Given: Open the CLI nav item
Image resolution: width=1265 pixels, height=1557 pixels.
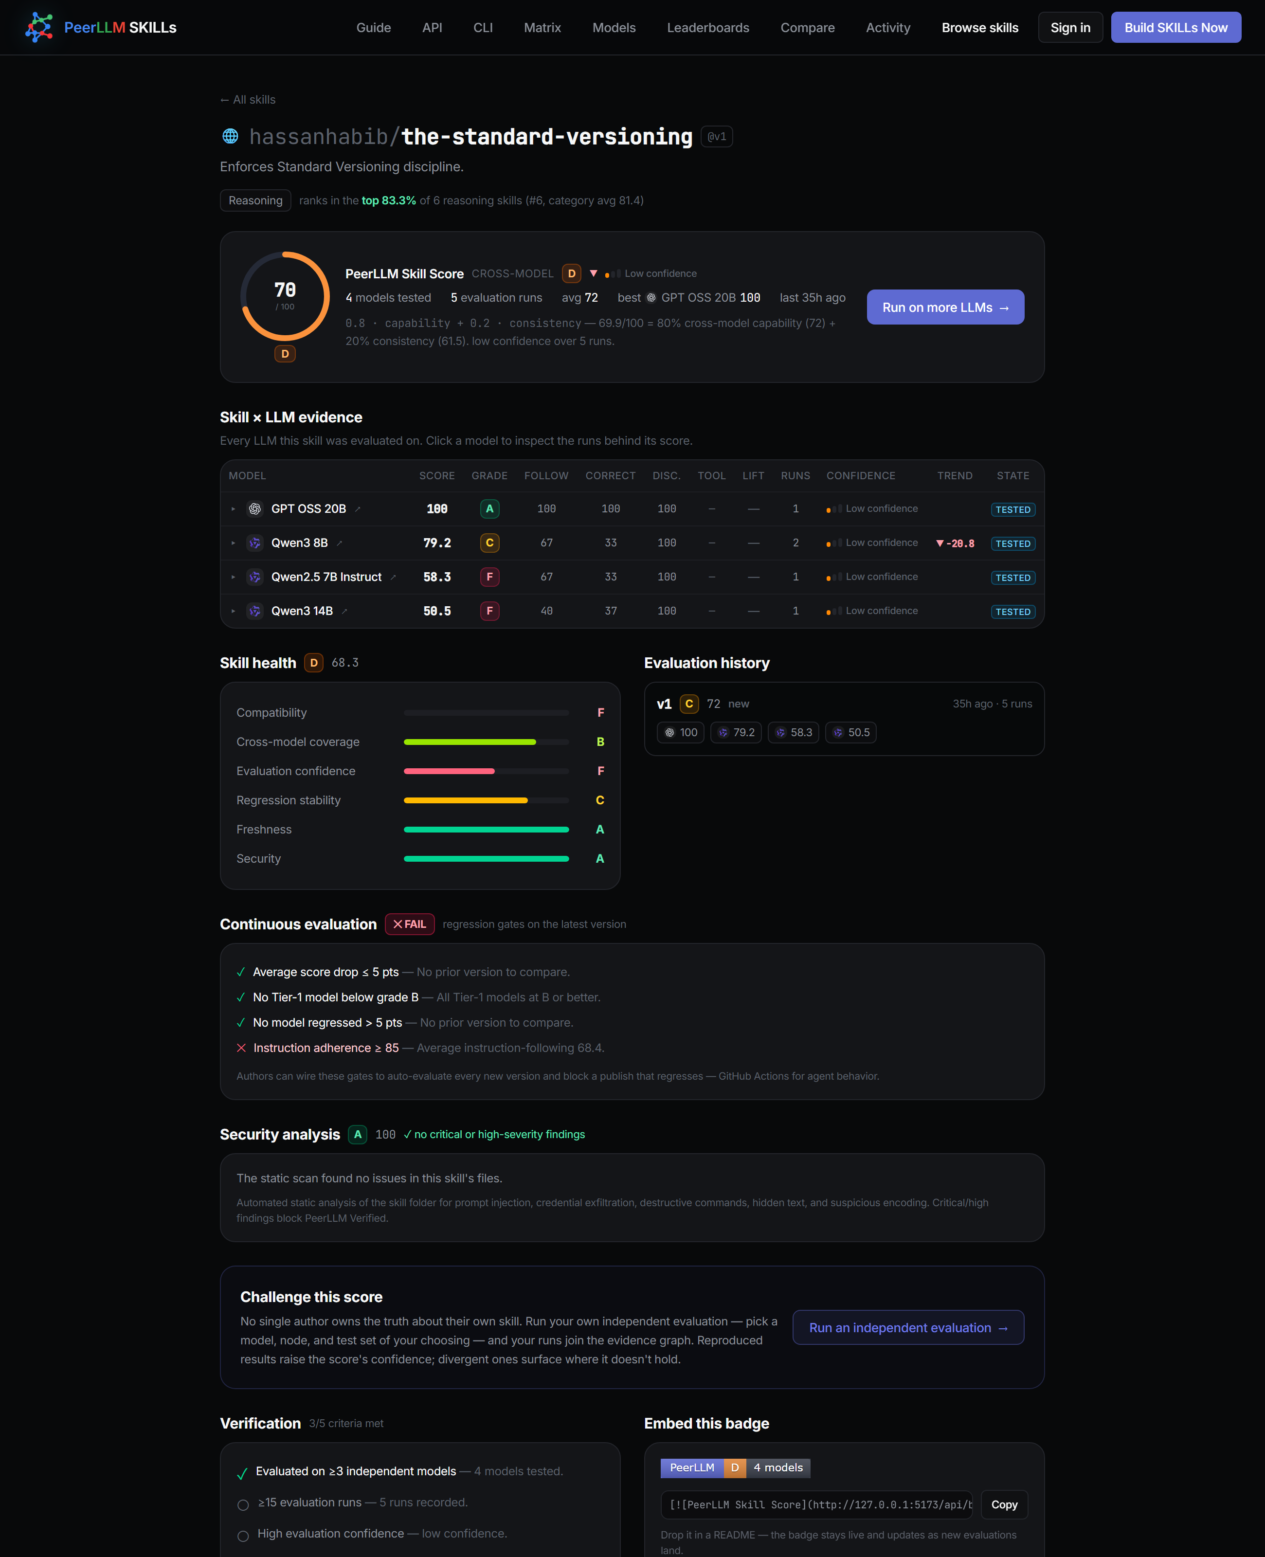Looking at the screenshot, I should [483, 28].
